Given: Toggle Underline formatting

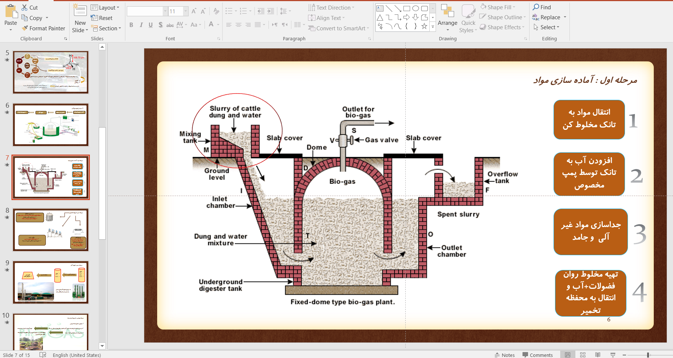Looking at the screenshot, I should coord(151,25).
